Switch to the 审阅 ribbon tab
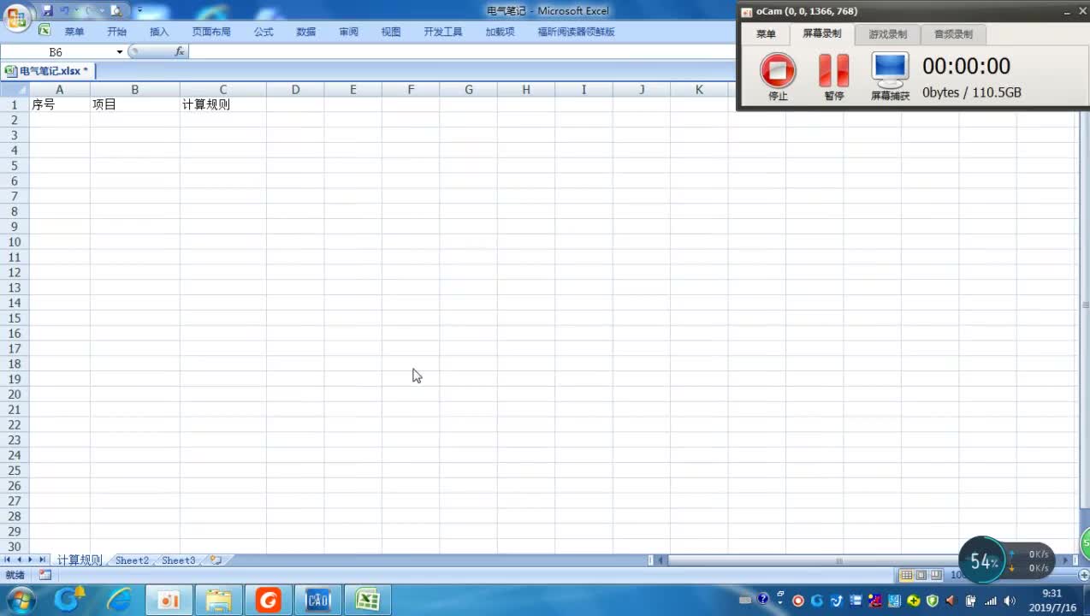Image resolution: width=1090 pixels, height=616 pixels. 348,32
